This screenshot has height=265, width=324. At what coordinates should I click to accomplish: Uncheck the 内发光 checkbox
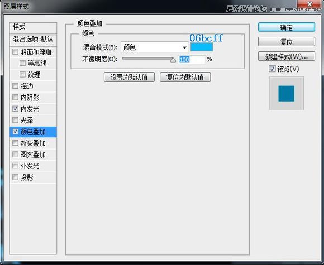pos(15,109)
